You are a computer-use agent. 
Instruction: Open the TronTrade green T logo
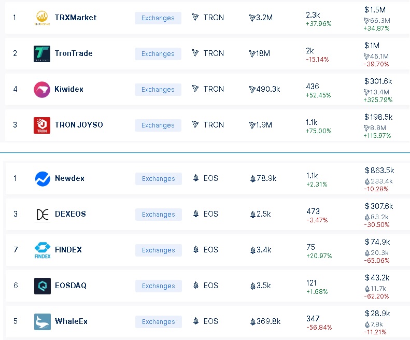tap(42, 53)
